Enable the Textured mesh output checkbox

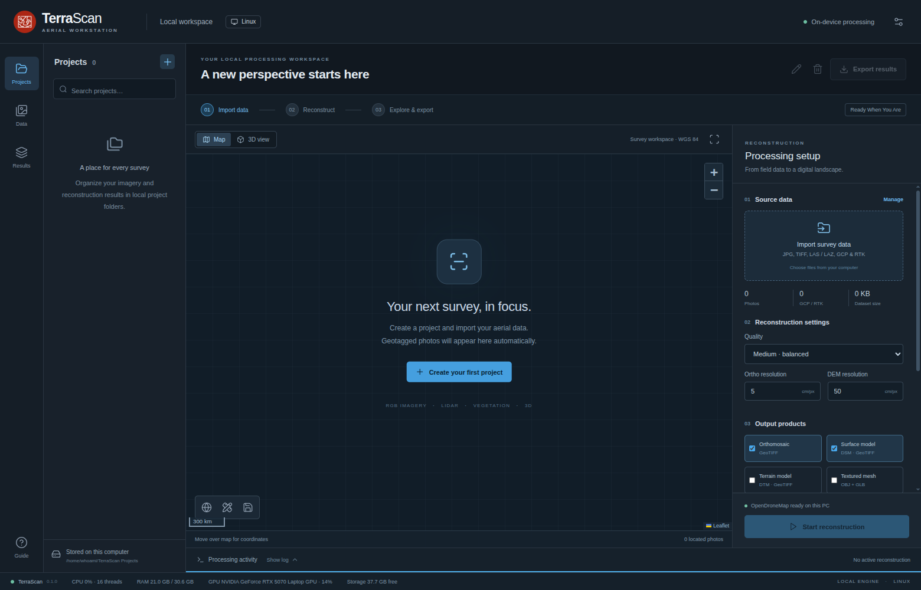pyautogui.click(x=834, y=480)
